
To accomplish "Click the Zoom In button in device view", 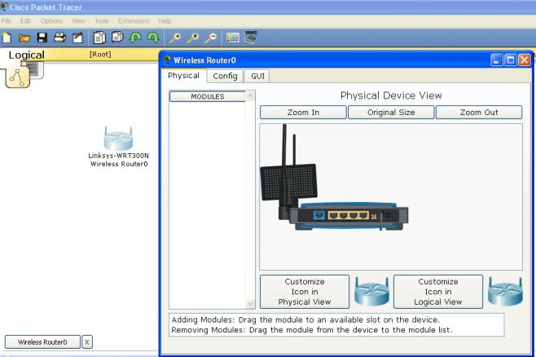I will (303, 112).
